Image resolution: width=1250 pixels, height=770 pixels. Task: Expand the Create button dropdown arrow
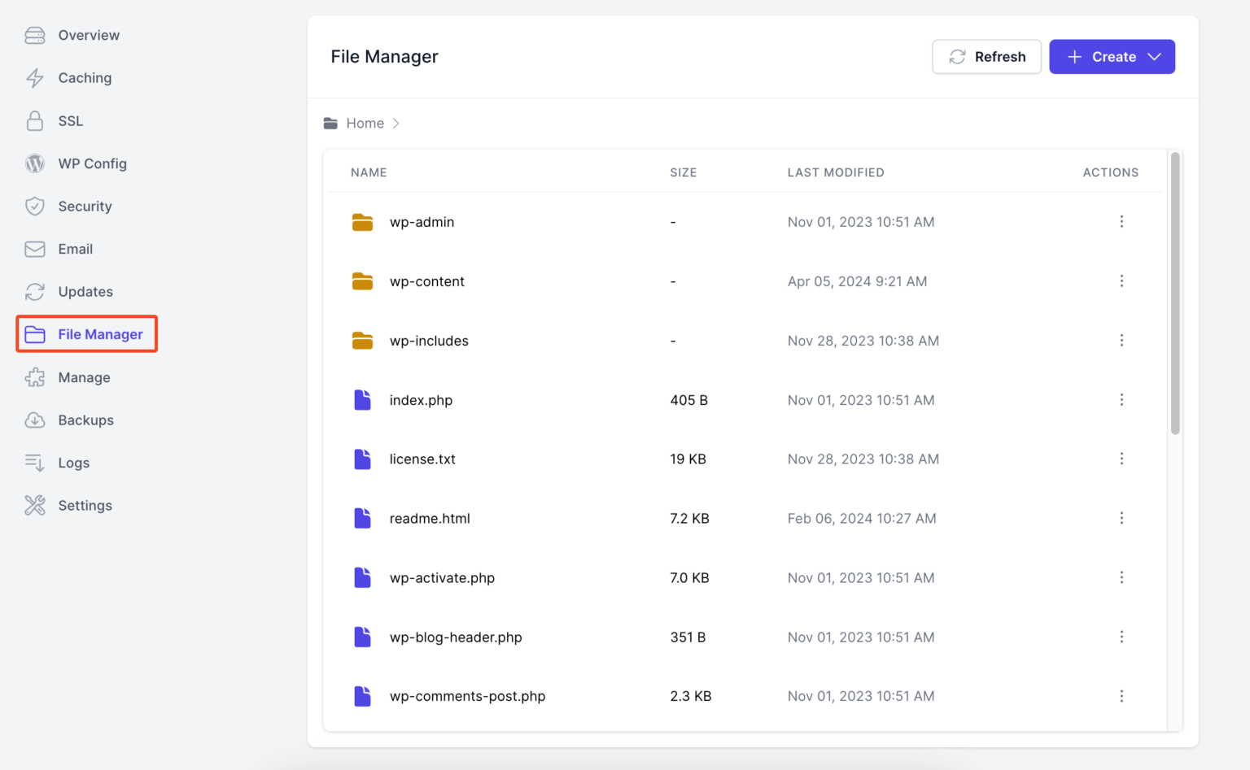[1154, 57]
